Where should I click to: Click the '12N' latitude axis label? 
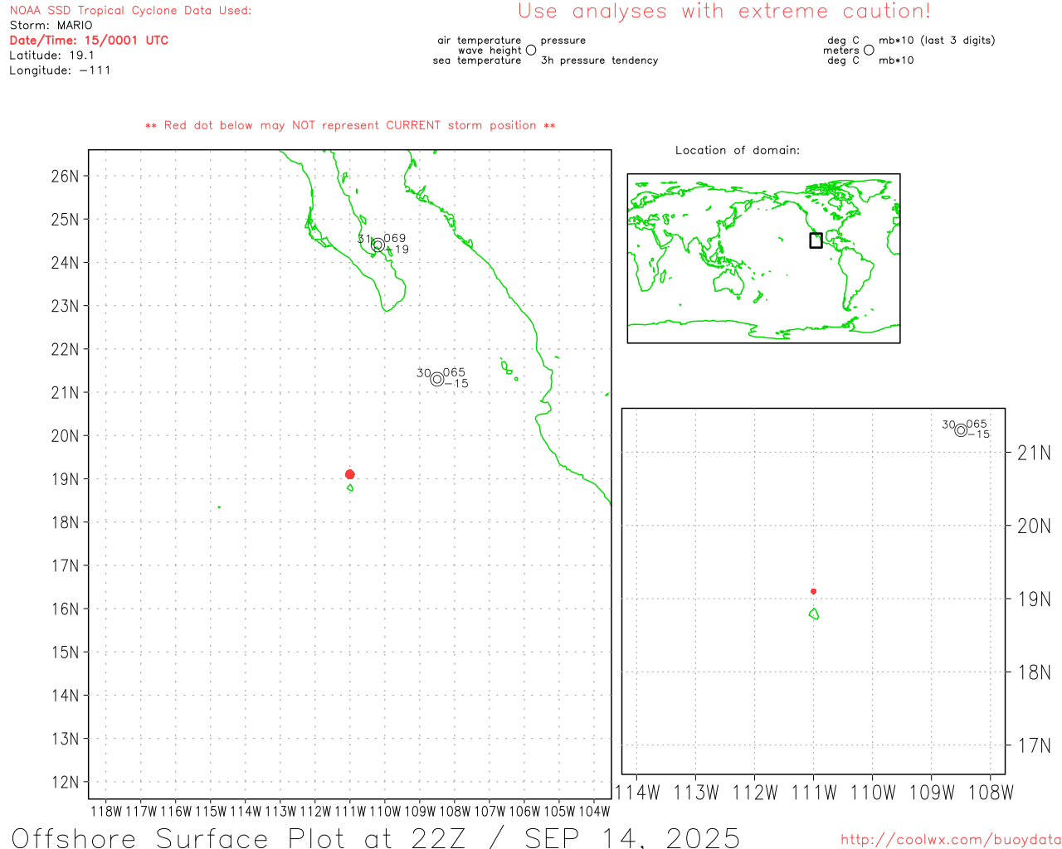coord(65,782)
